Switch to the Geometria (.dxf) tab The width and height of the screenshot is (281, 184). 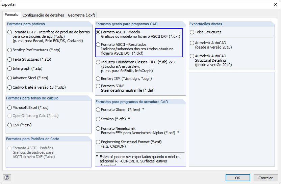(x=81, y=15)
